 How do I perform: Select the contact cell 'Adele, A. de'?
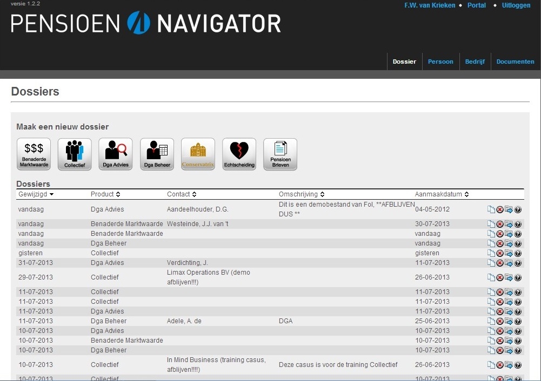pos(184,321)
